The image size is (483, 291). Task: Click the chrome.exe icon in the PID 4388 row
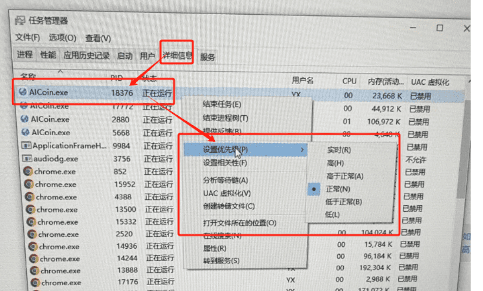point(30,197)
